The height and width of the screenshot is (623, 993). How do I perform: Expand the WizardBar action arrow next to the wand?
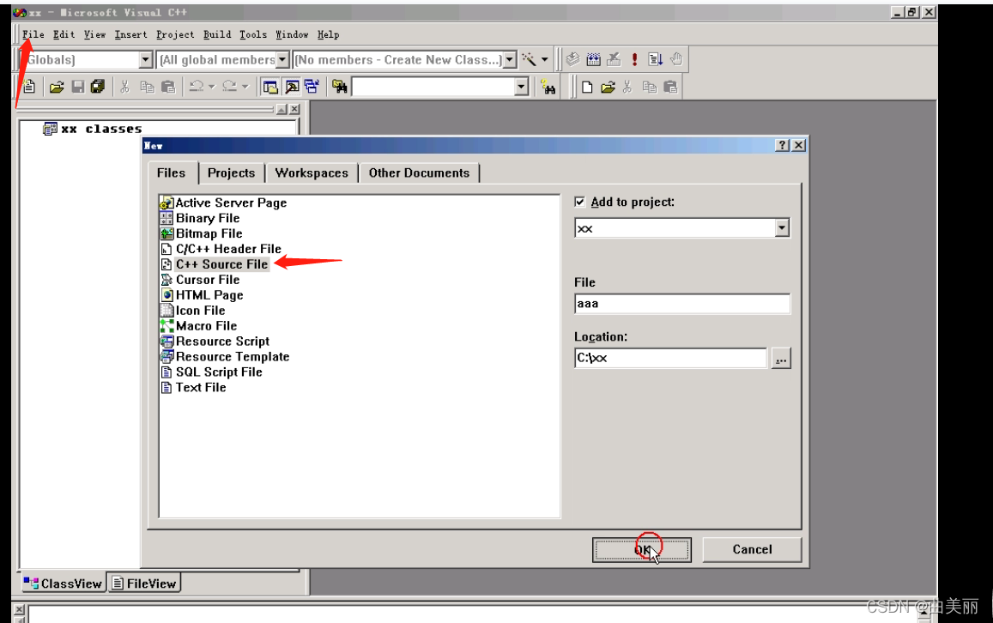point(545,59)
